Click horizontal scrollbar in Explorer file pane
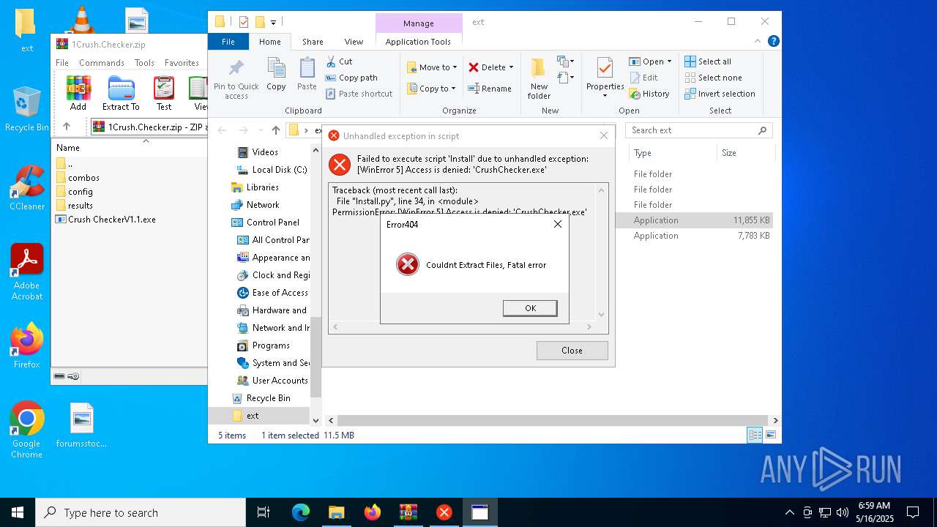937x527 pixels. click(553, 420)
